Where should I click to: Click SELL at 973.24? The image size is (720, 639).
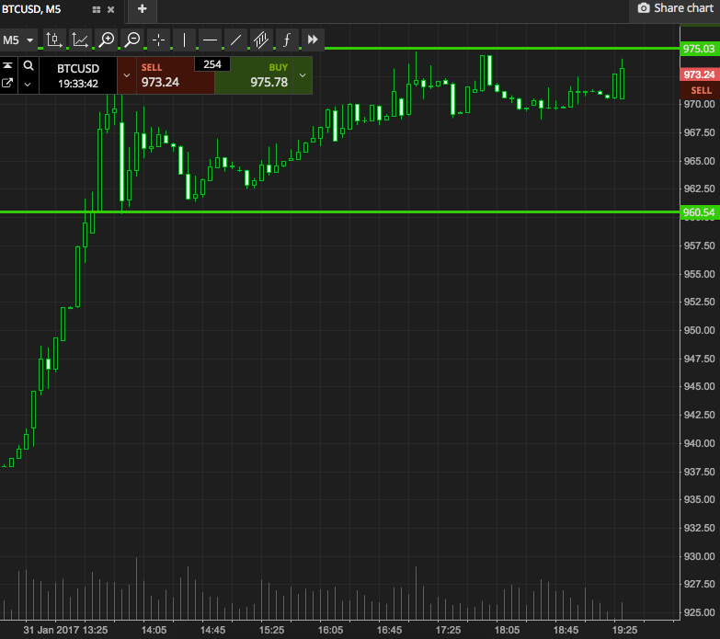tap(175, 75)
